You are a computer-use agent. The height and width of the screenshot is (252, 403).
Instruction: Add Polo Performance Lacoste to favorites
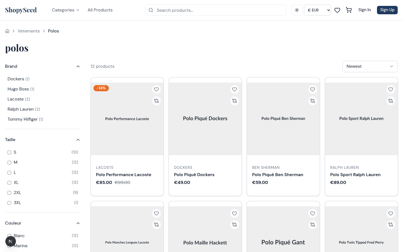point(156,89)
